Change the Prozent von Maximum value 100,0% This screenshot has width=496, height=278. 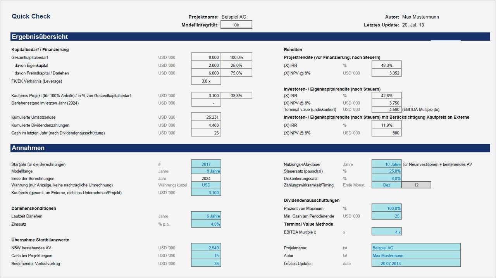coord(386,208)
